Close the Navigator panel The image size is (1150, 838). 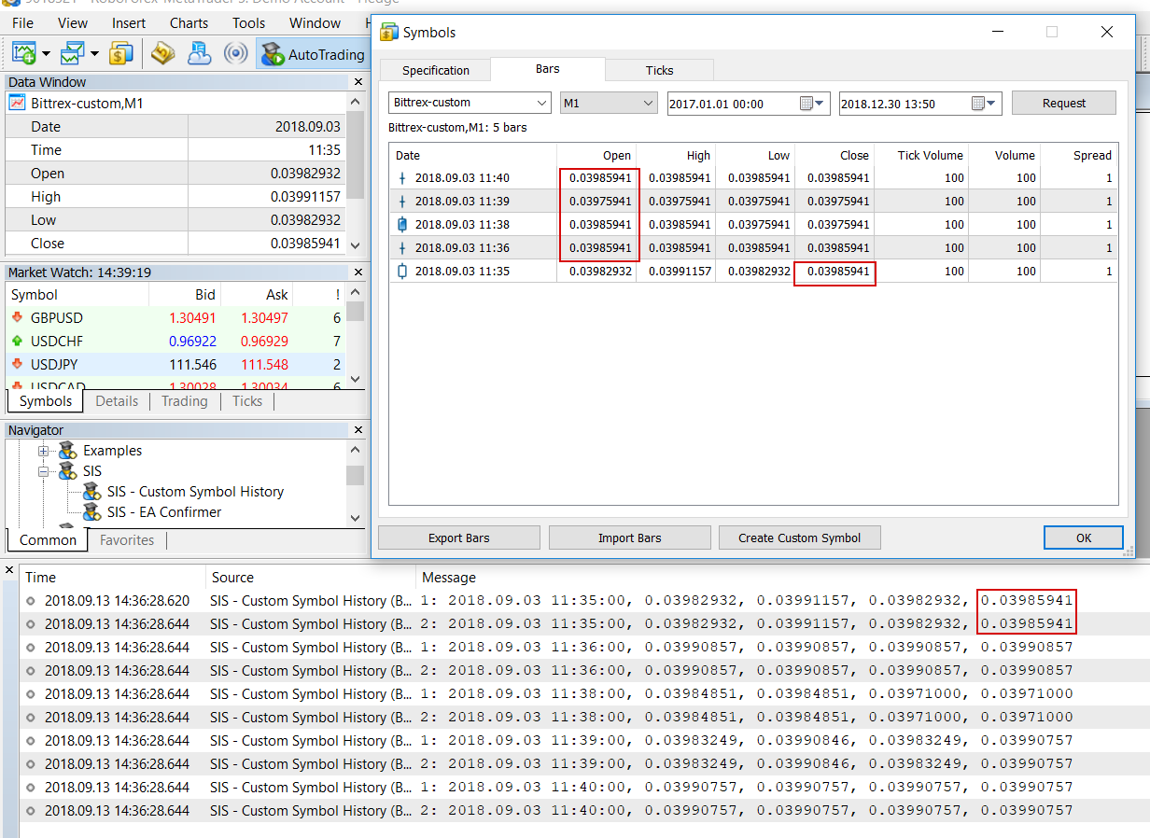[x=358, y=430]
